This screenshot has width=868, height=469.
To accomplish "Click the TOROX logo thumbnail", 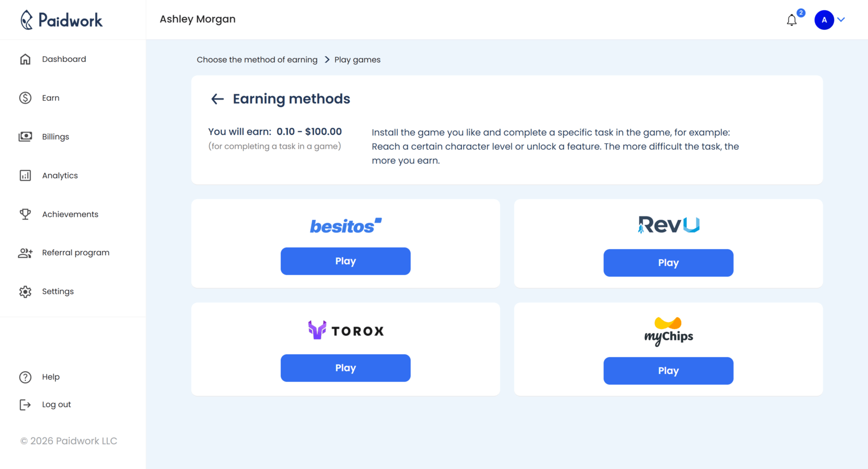I will click(345, 330).
